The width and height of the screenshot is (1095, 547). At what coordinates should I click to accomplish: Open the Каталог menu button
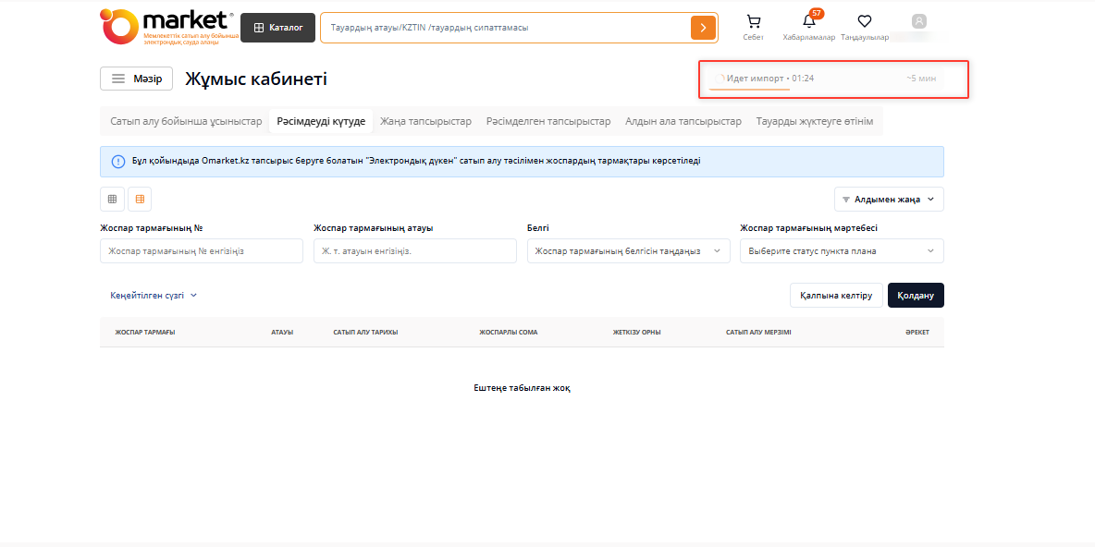[x=278, y=28]
